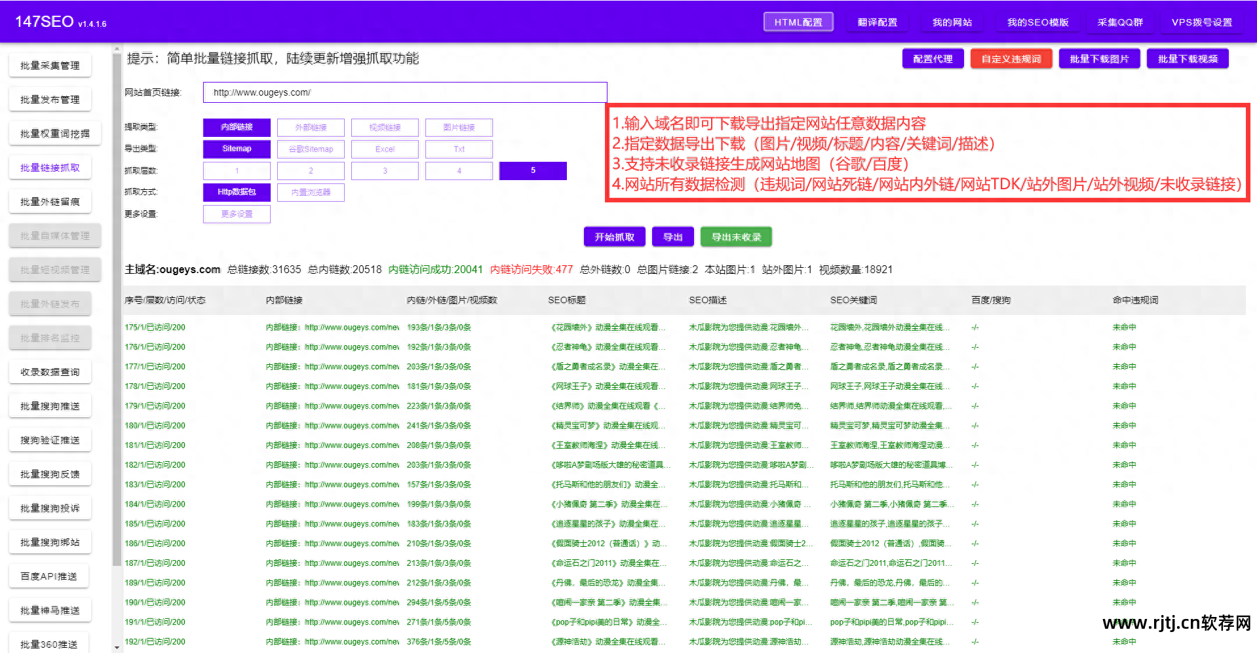The height and width of the screenshot is (653, 1257).
Task: Switch crawl mode to 内置浏览器
Action: tap(311, 192)
